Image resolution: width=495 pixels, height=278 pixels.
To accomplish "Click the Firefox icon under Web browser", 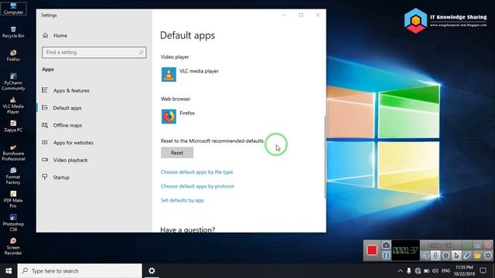I will click(169, 117).
